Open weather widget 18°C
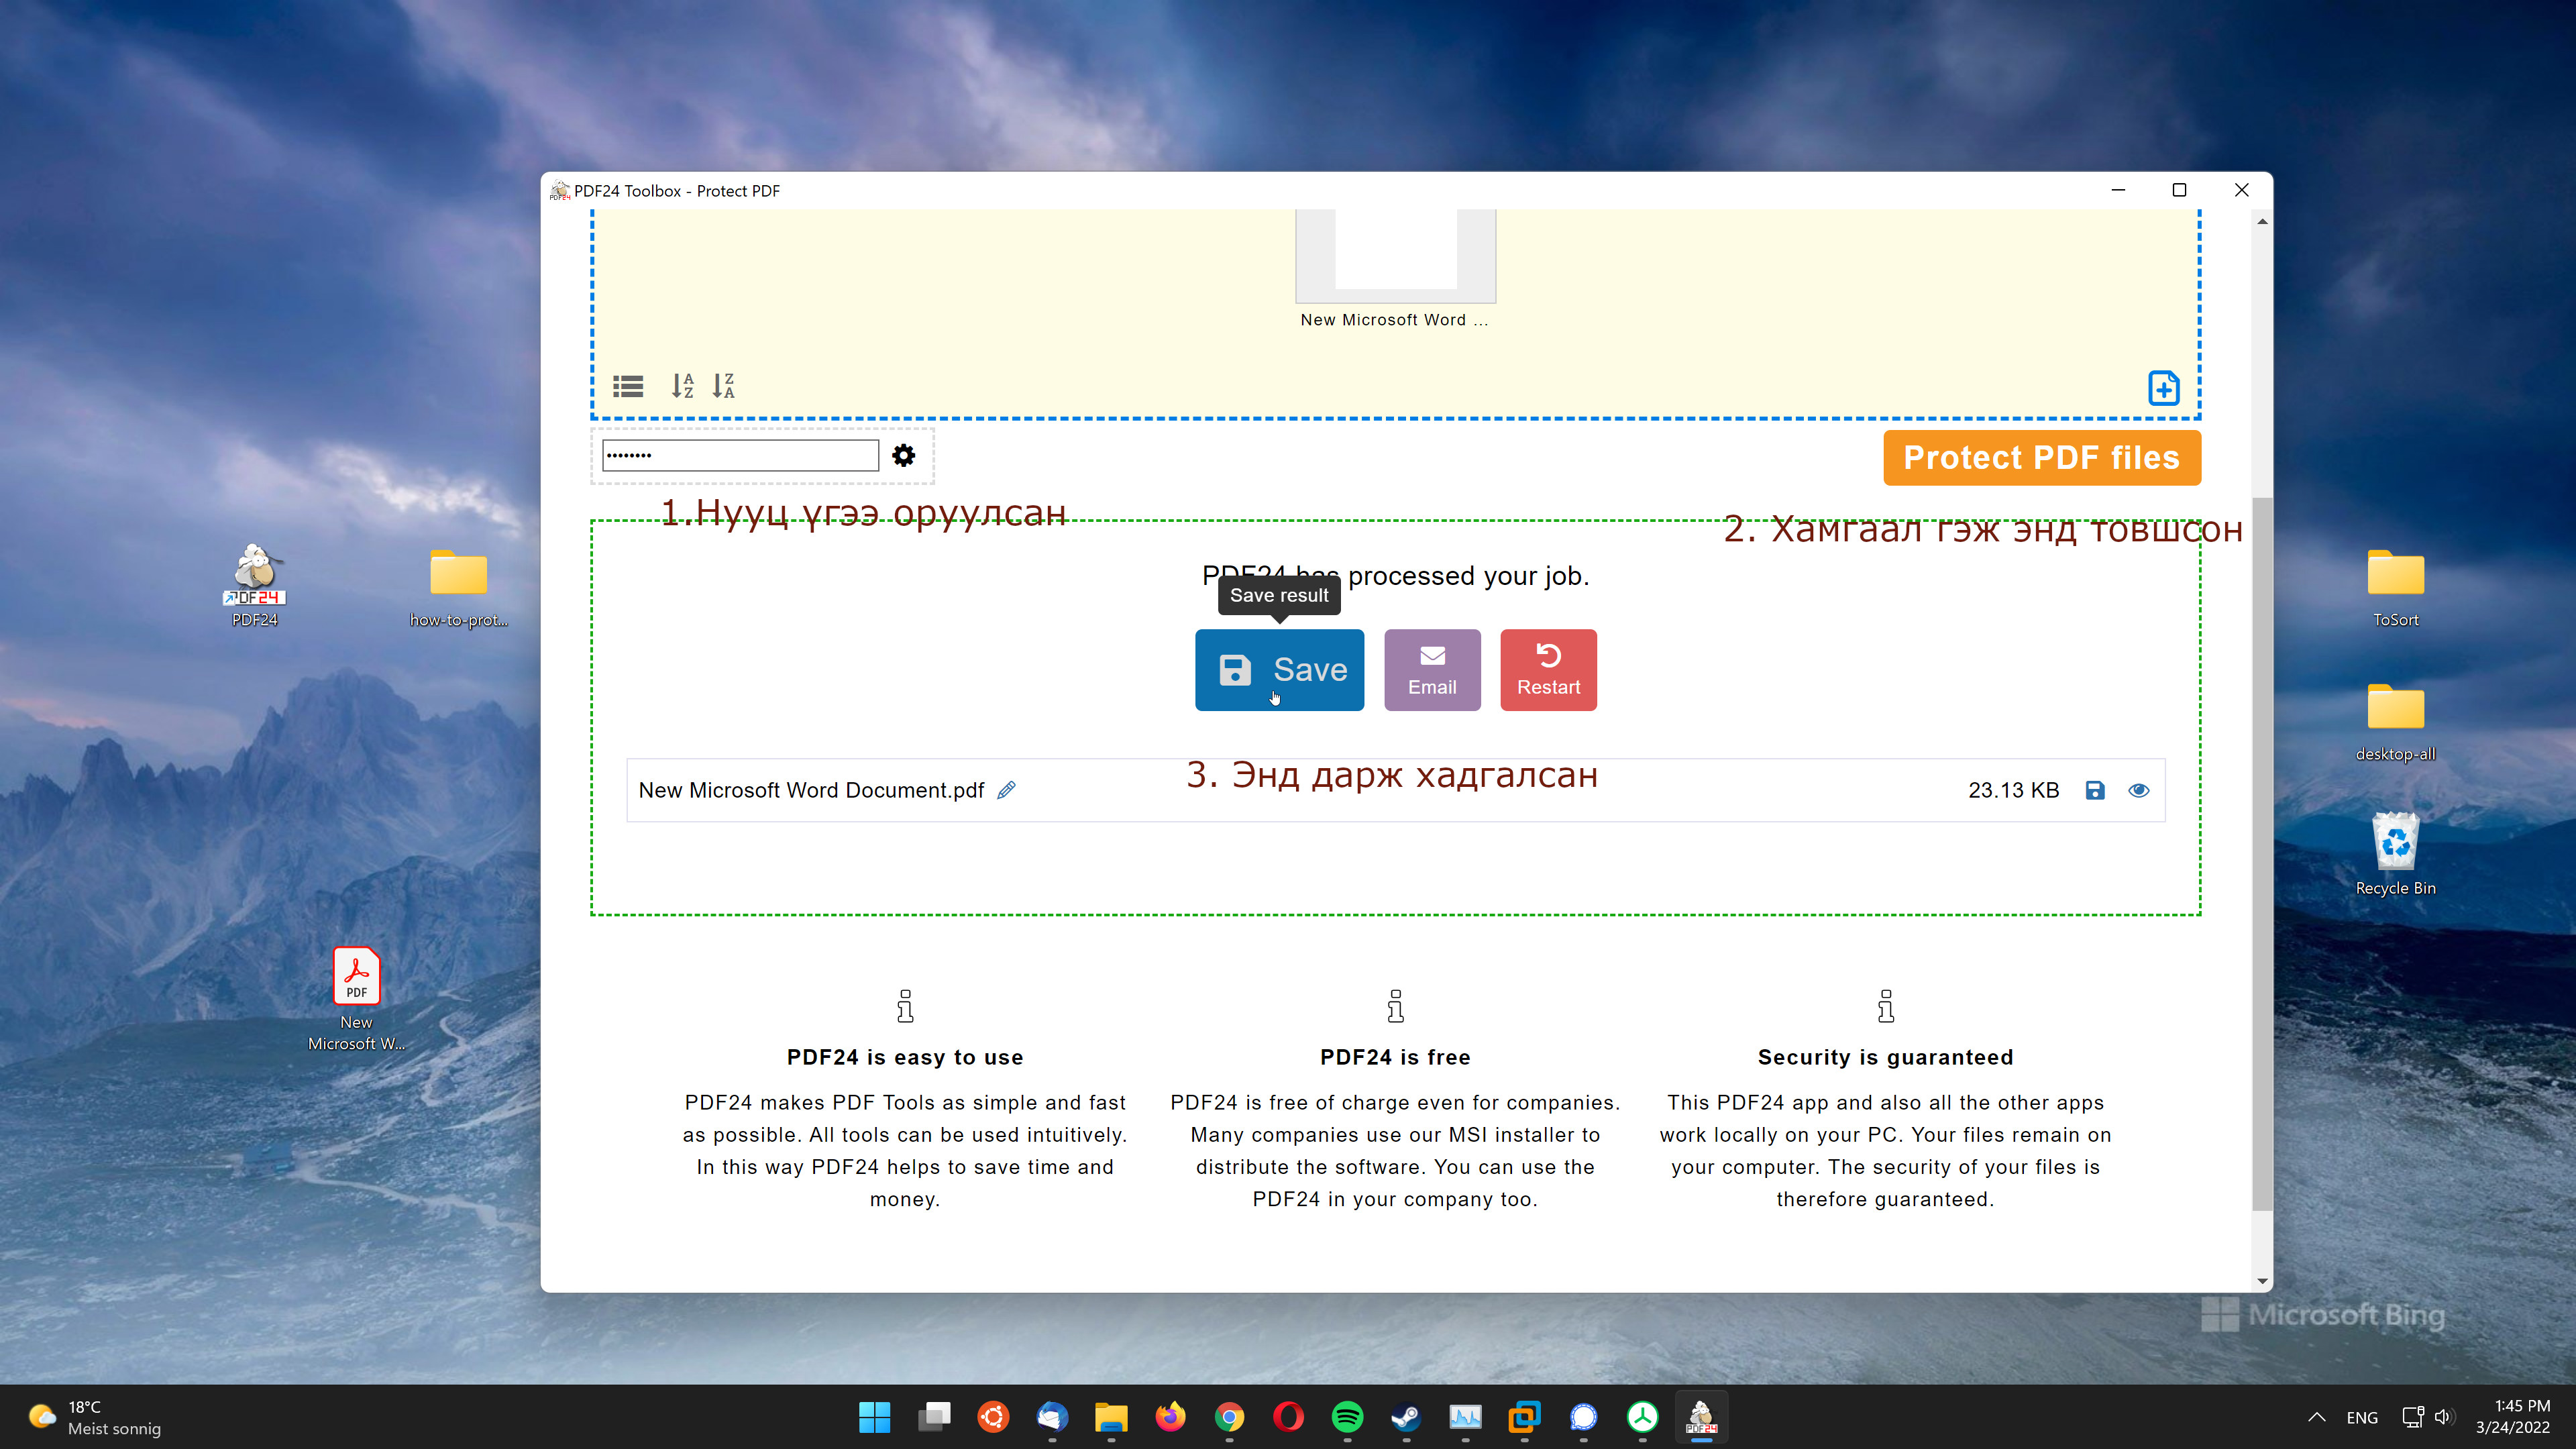The image size is (2576, 1449). [95, 1417]
